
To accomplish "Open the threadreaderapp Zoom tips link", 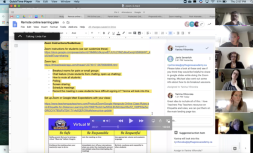I will coord(81,65).
